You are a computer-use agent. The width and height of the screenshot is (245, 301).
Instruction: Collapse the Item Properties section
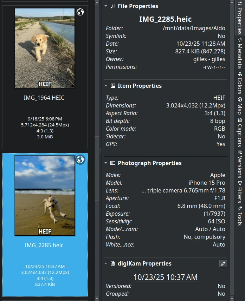click(106, 86)
